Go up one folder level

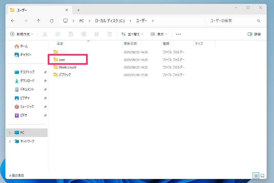(38, 21)
